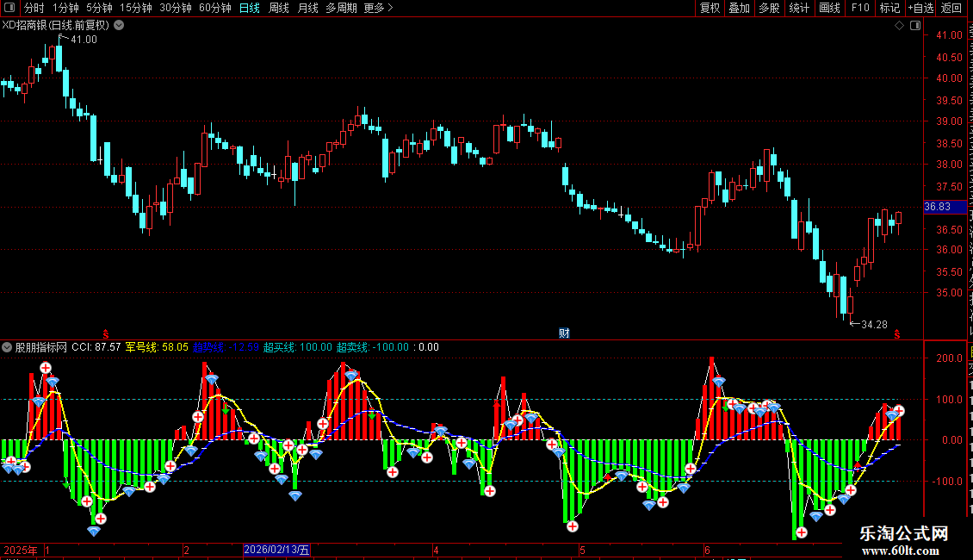This screenshot has height=560, width=973.
Task: Click the 复权 button
Action: coord(710,8)
